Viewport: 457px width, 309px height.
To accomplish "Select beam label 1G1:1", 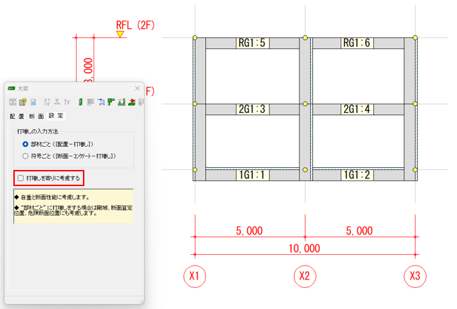I will click(x=252, y=175).
